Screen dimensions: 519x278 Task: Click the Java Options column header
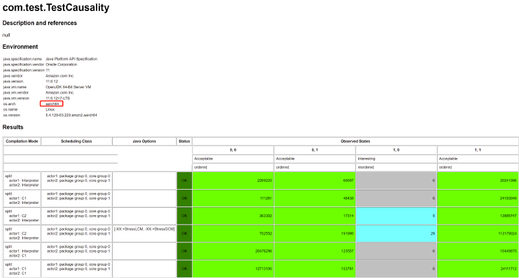144,141
